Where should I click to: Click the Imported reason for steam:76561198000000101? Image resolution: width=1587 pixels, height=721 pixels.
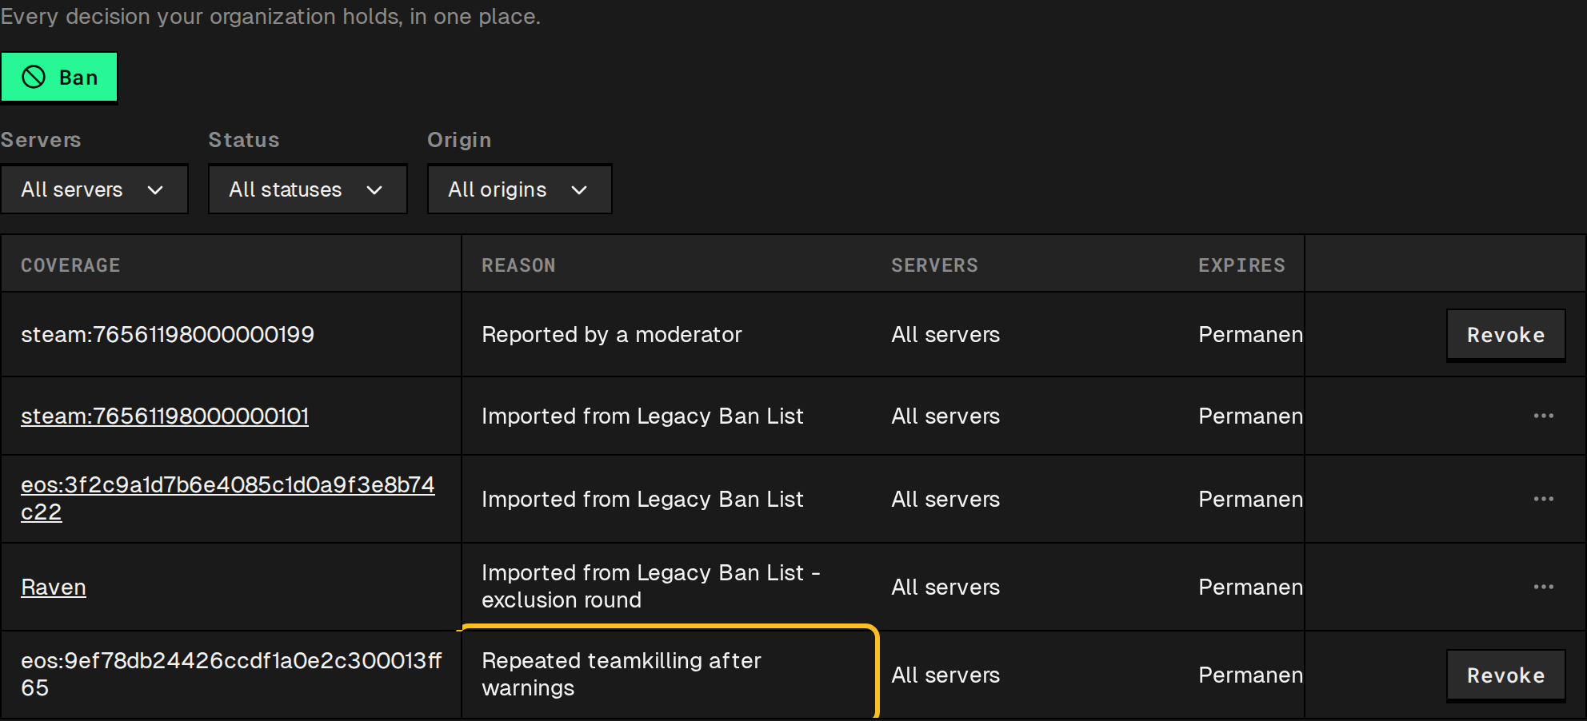click(x=642, y=416)
